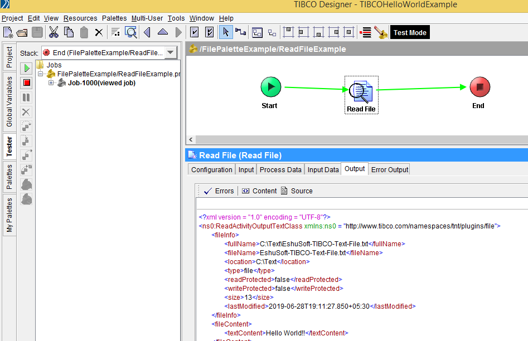Click the Save floppy disk icon

(37, 33)
